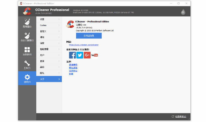This screenshot has height=122, width=206.
Task: Open the Tools (工具) wrench section
Action: [27, 65]
